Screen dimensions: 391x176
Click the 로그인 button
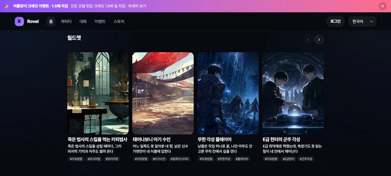(335, 22)
